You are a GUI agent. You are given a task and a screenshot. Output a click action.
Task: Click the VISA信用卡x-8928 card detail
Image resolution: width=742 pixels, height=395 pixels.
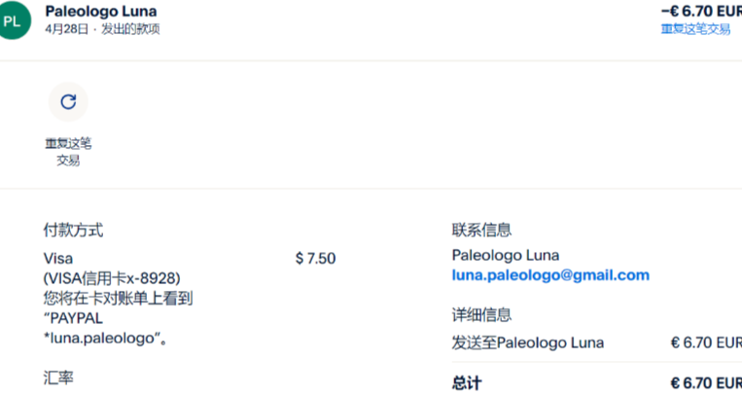tap(112, 277)
